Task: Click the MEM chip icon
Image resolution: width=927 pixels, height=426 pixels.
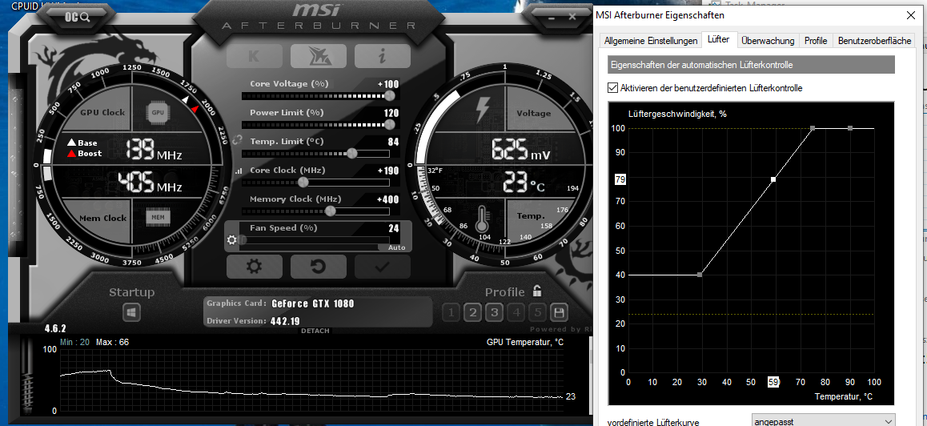Action: pyautogui.click(x=158, y=218)
